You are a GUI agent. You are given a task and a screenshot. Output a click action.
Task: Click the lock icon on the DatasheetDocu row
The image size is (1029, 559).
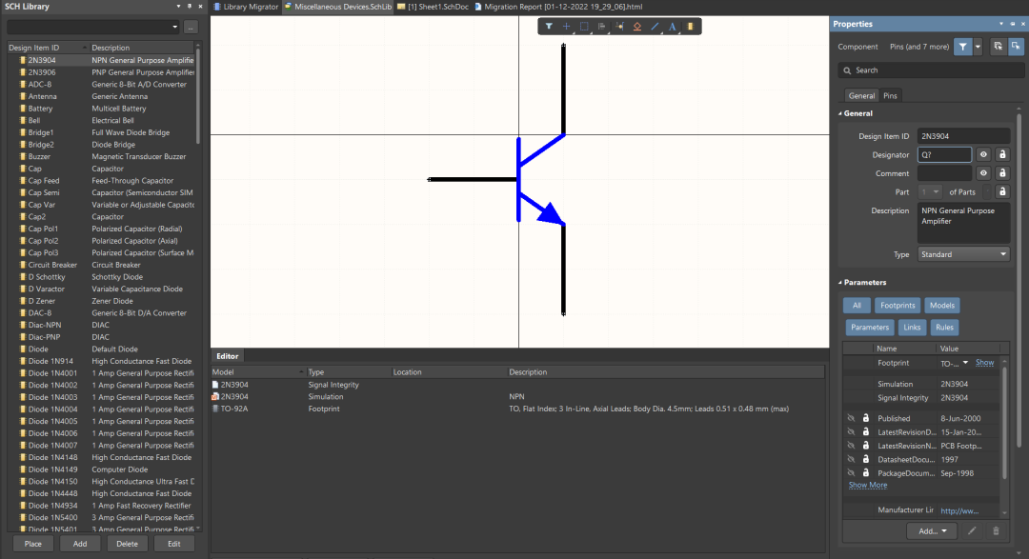coord(865,459)
